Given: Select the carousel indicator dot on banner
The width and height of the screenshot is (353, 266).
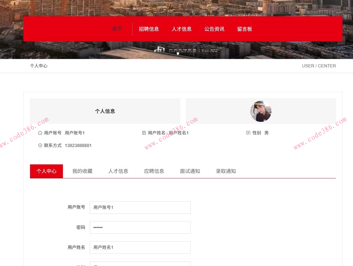Looking at the screenshot, I should point(178,53).
